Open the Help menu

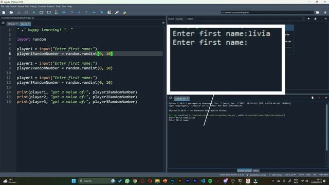tap(69, 7)
